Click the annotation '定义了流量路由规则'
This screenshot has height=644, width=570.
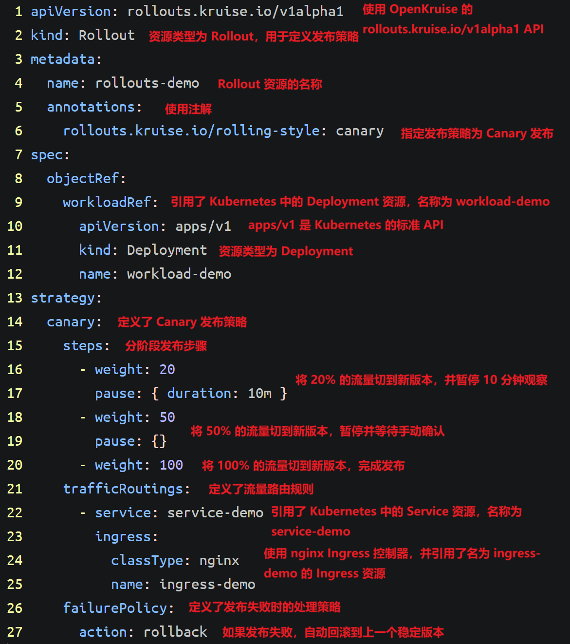261,489
